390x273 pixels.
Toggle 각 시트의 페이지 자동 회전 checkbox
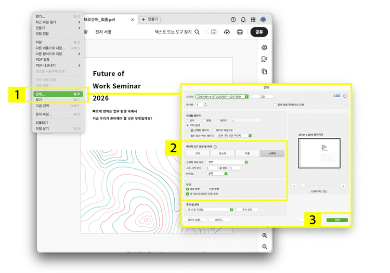(x=188, y=194)
